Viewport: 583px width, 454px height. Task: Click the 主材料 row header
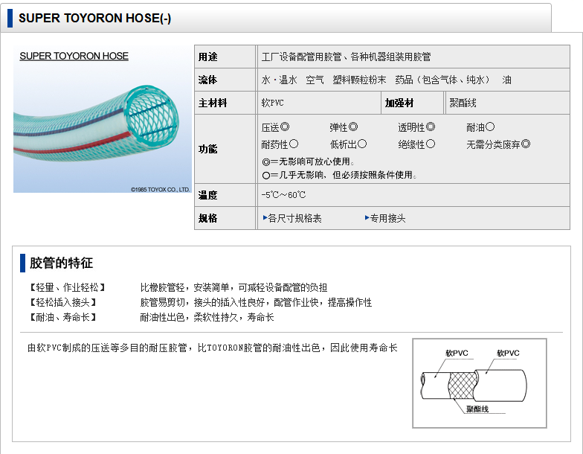click(x=225, y=103)
